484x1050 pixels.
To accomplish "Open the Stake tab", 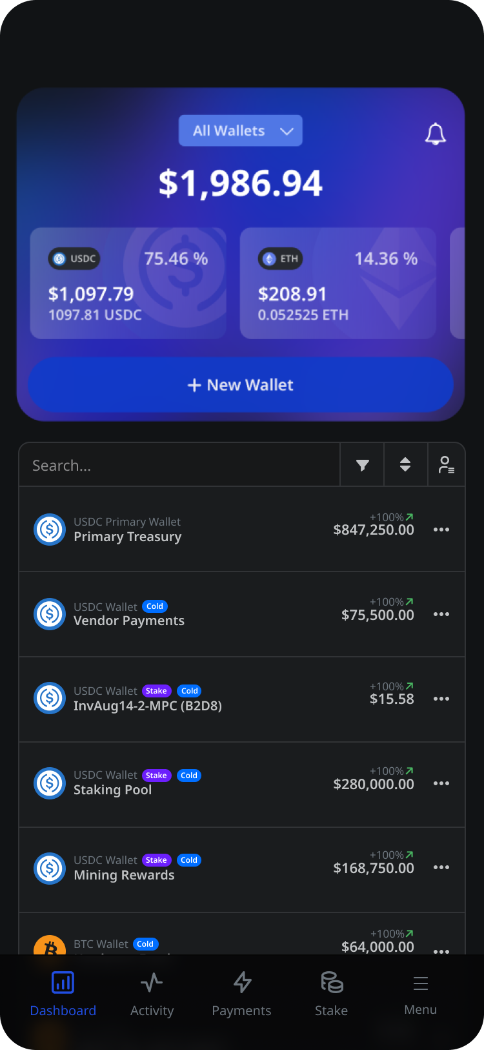I will [x=332, y=994].
